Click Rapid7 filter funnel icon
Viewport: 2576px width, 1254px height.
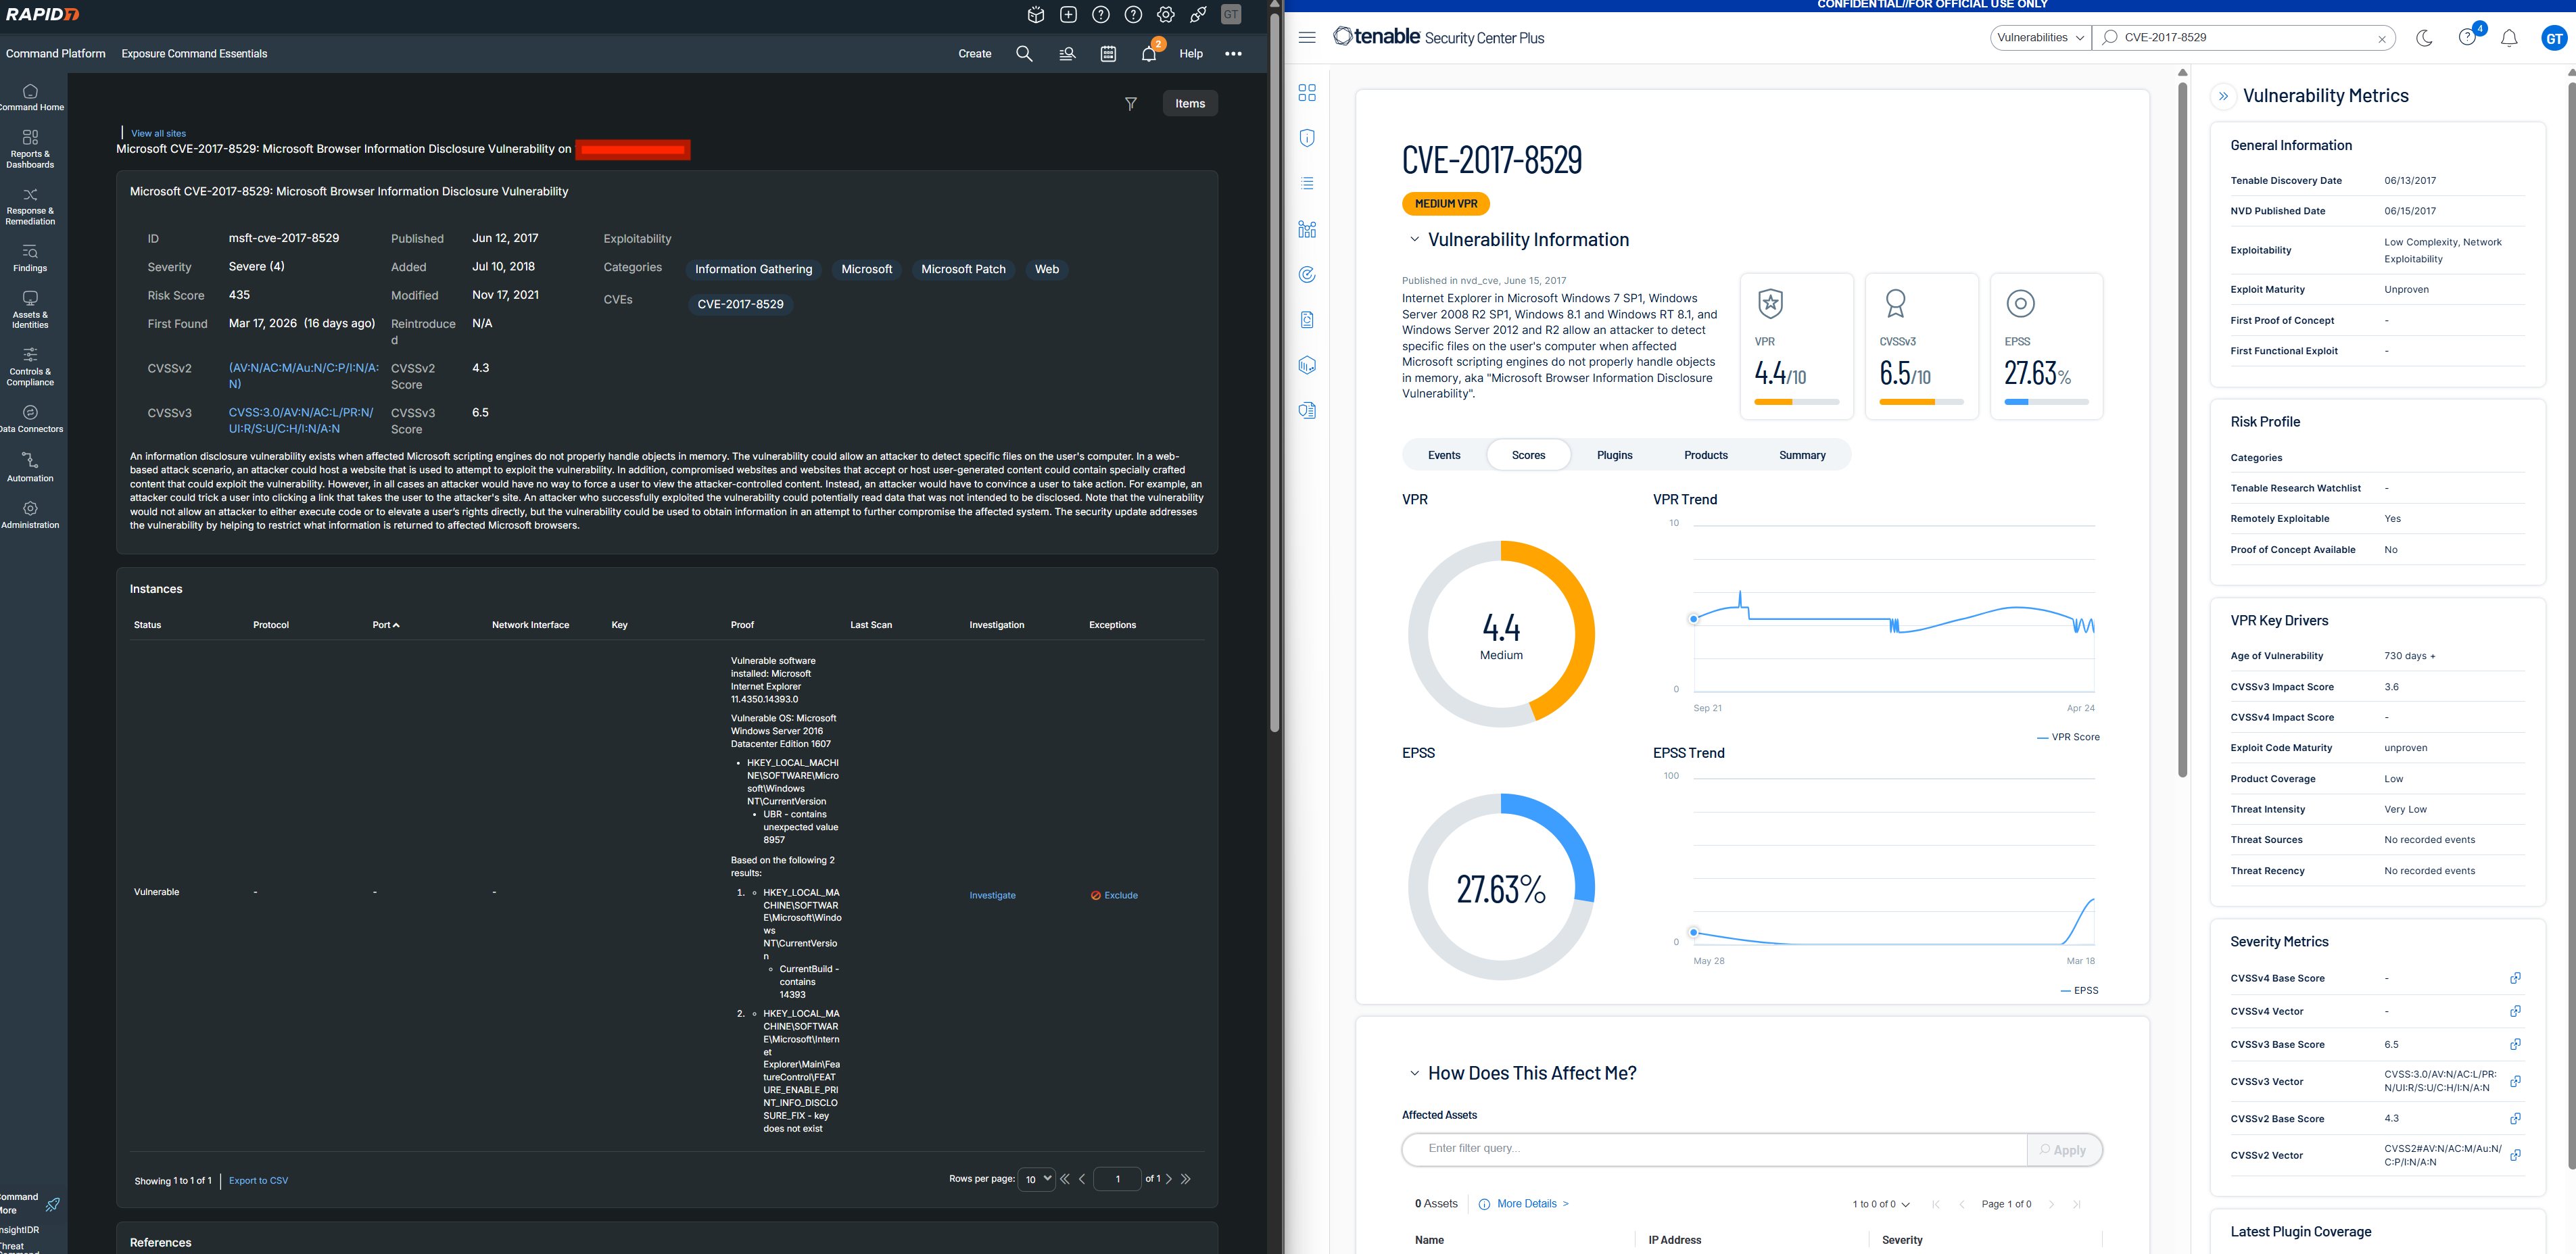click(x=1131, y=104)
